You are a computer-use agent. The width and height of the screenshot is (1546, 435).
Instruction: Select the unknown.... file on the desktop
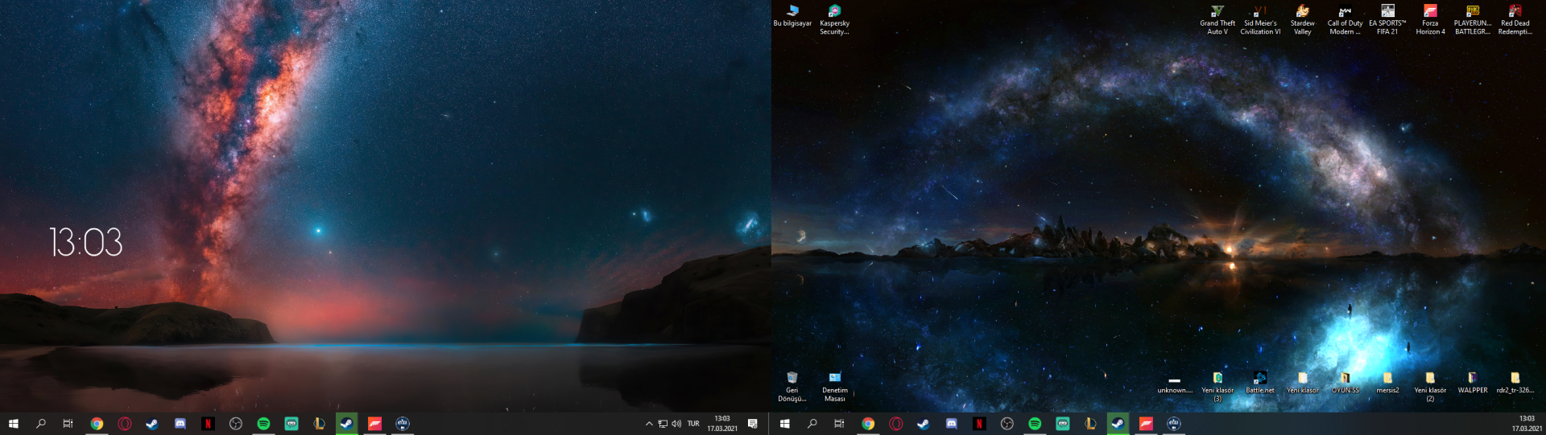pyautogui.click(x=1175, y=384)
